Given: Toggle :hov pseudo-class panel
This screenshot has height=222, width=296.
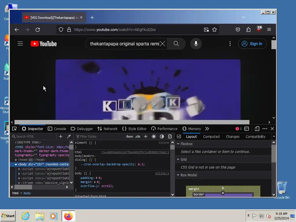Looking at the screenshot, I should 129,136.
